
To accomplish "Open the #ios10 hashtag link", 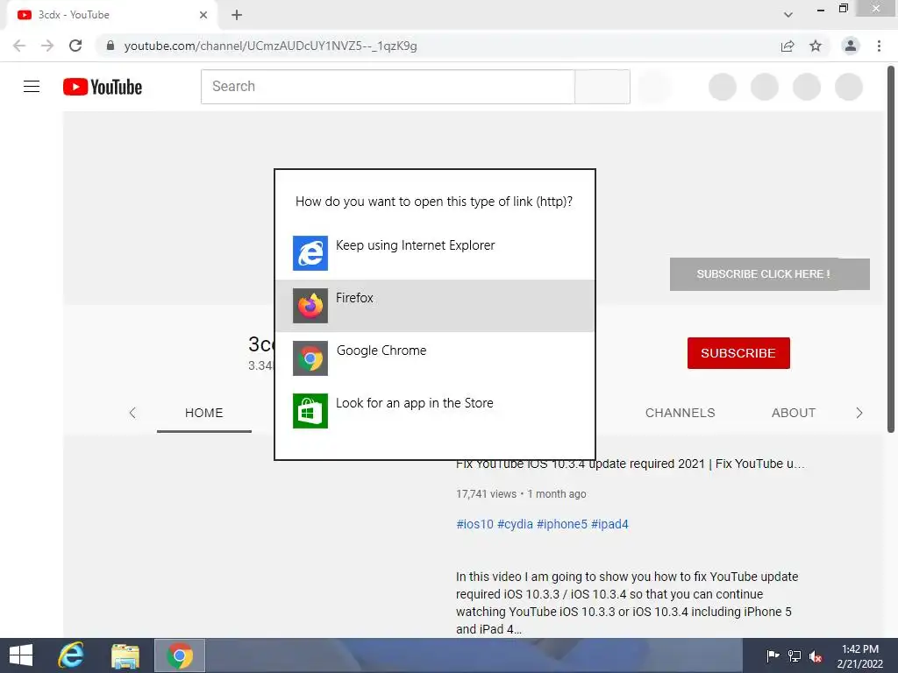I will point(474,524).
